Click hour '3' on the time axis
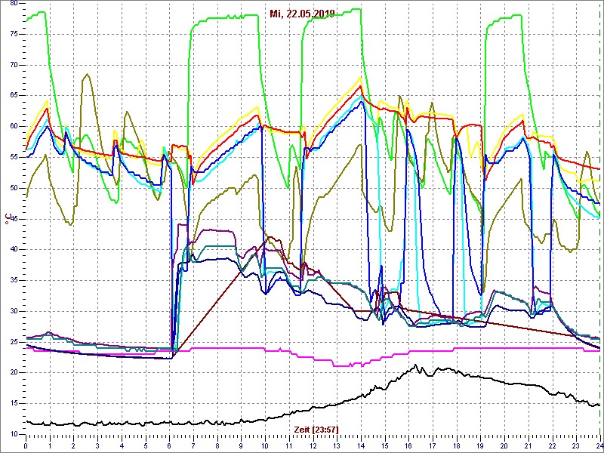This screenshot has height=453, width=604. tap(97, 445)
